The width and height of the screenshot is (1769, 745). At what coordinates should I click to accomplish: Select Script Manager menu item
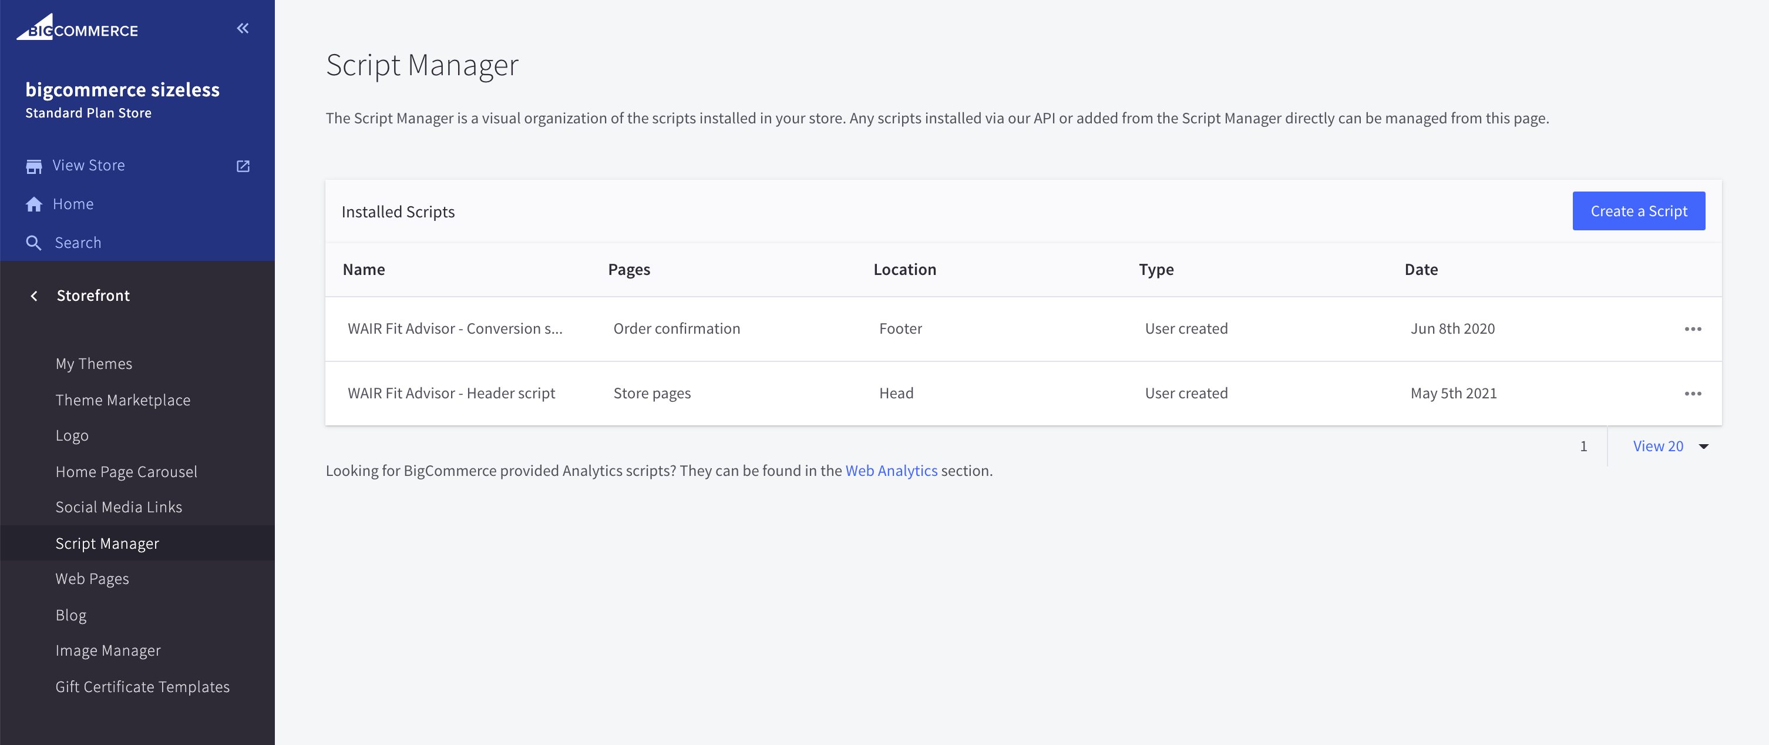coord(107,543)
